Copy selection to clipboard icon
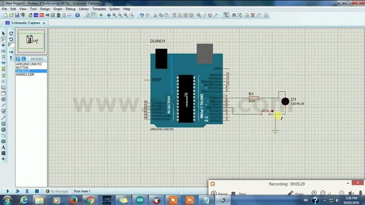Viewport: 365px width, 205px height. tap(161, 15)
